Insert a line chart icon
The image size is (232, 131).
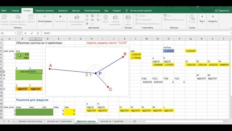[x=87, y=20]
